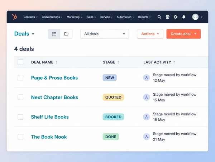Click the BOOKED stage badge
The image size is (215, 162).
[113, 117]
